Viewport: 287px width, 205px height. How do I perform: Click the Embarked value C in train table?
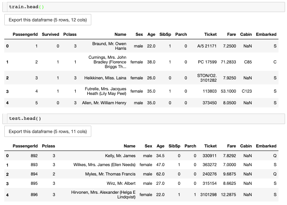[275, 62]
